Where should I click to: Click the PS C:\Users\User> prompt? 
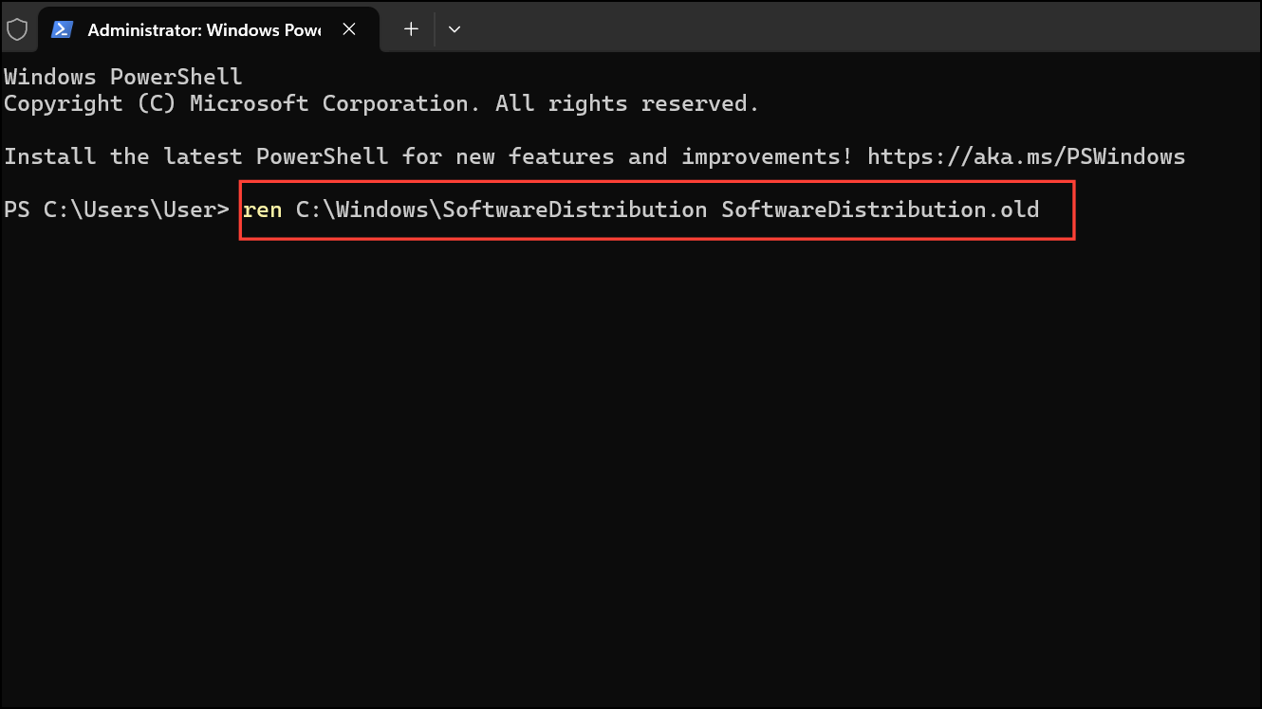[117, 209]
